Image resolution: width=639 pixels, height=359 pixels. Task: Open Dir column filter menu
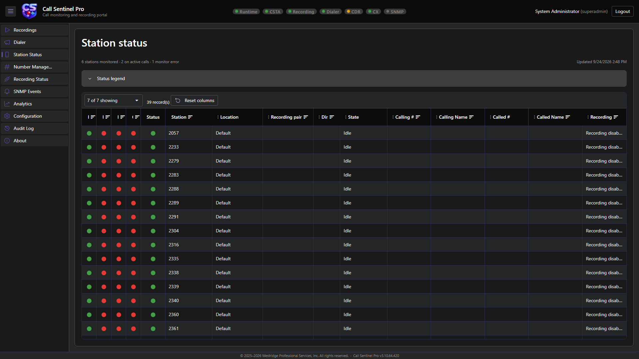[332, 117]
